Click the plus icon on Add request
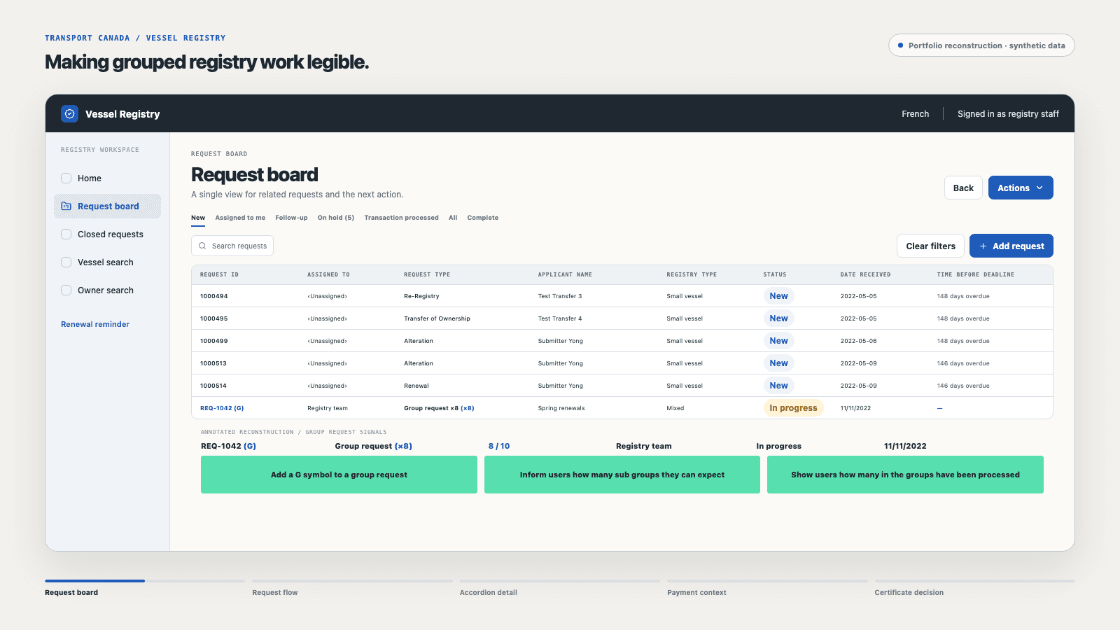 click(983, 246)
